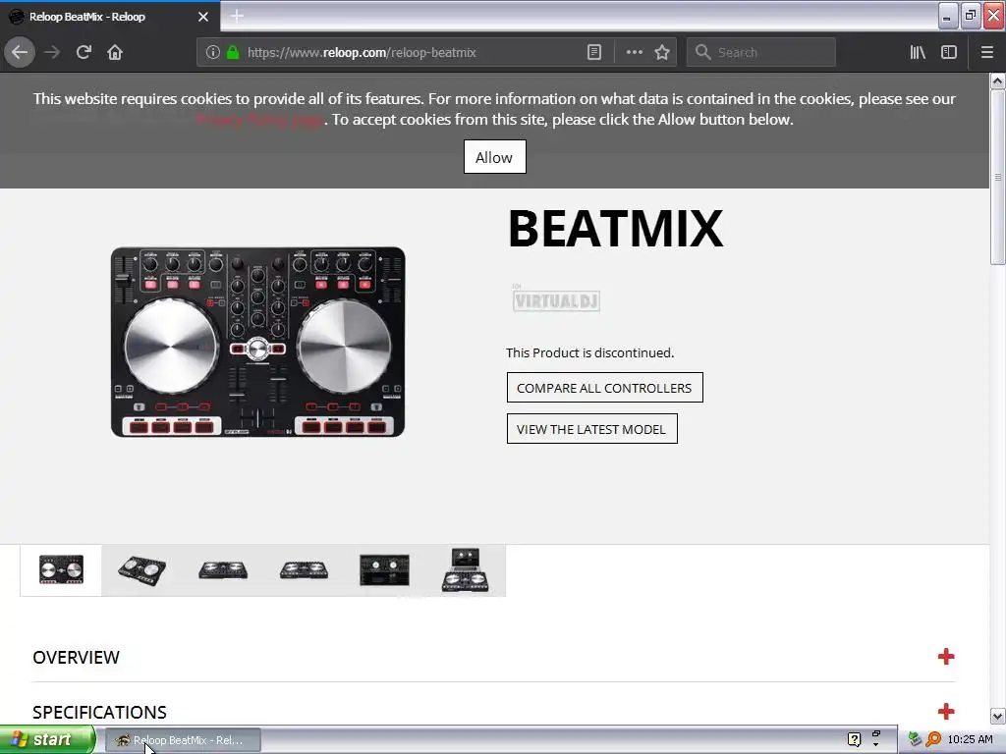Expand the Specifications section plus icon
The width and height of the screenshot is (1006, 754).
click(x=946, y=712)
